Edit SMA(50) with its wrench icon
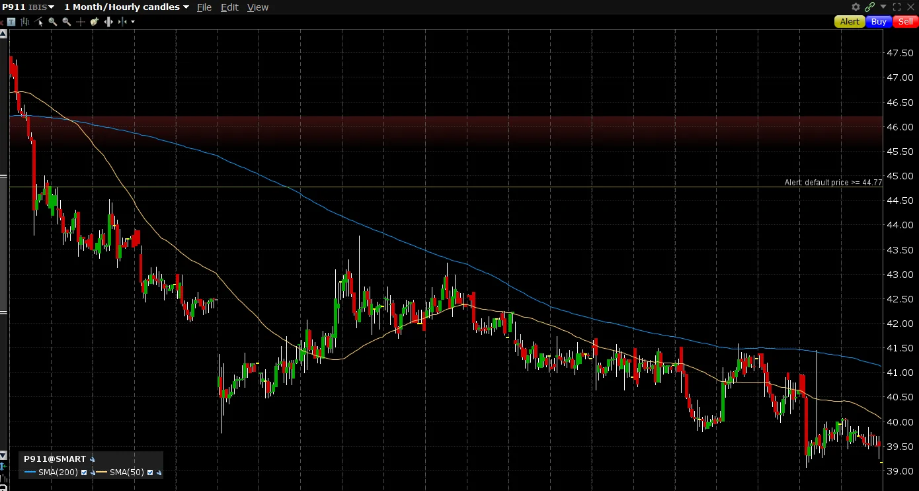The width and height of the screenshot is (919, 491). [159, 472]
